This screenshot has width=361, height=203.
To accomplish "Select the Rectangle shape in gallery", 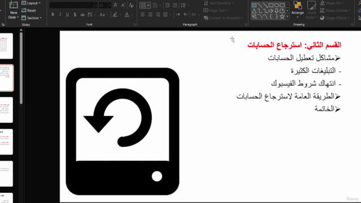I will [271, 5].
